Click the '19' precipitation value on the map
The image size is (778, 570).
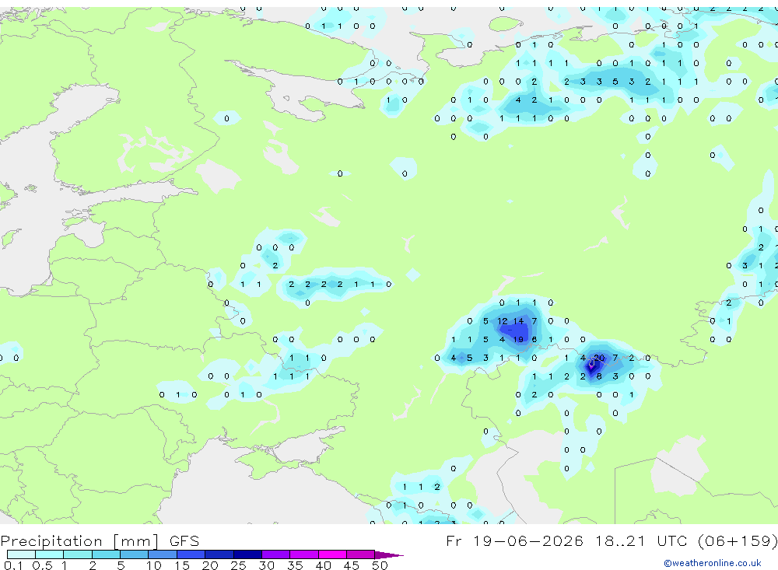518,339
